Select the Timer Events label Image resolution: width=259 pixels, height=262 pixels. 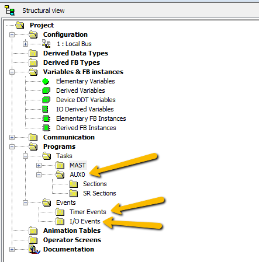pos(88,212)
